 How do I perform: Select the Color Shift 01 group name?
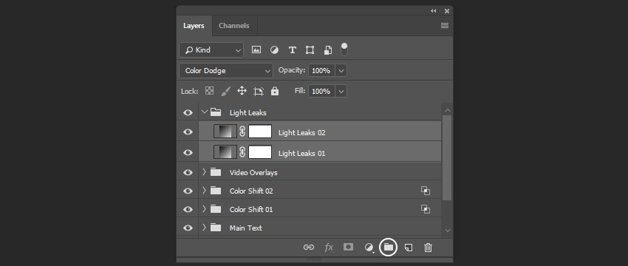[251, 210]
